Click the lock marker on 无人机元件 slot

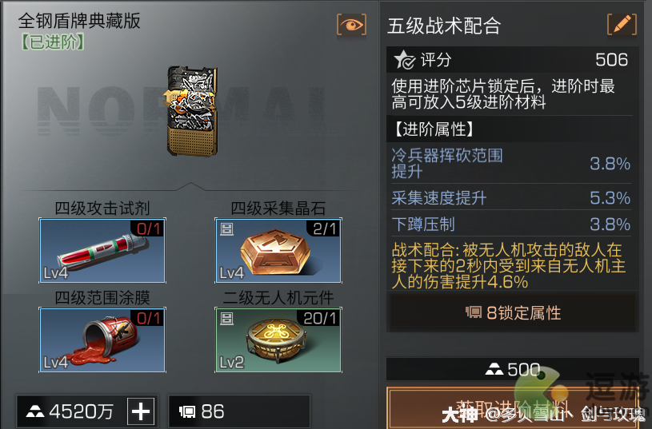point(226,319)
